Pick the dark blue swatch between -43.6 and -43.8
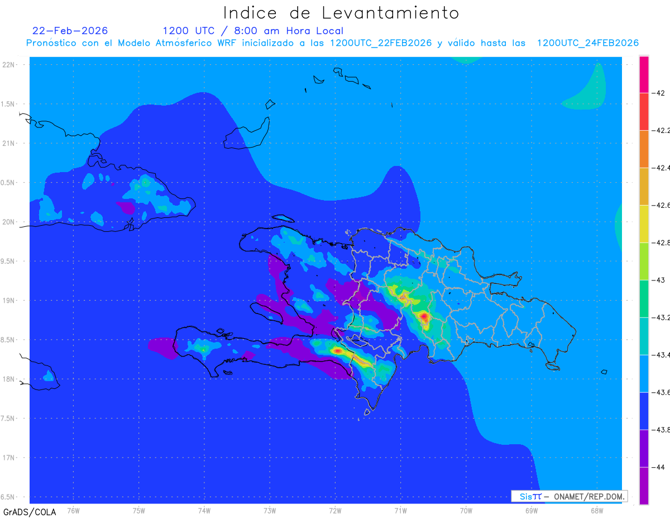This screenshot has height=518, width=670. (644, 411)
